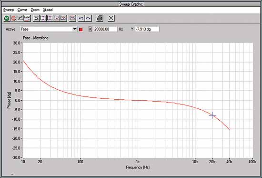Click the redo arrow toolbar icon
This screenshot has width=262, height=178.
[89, 18]
